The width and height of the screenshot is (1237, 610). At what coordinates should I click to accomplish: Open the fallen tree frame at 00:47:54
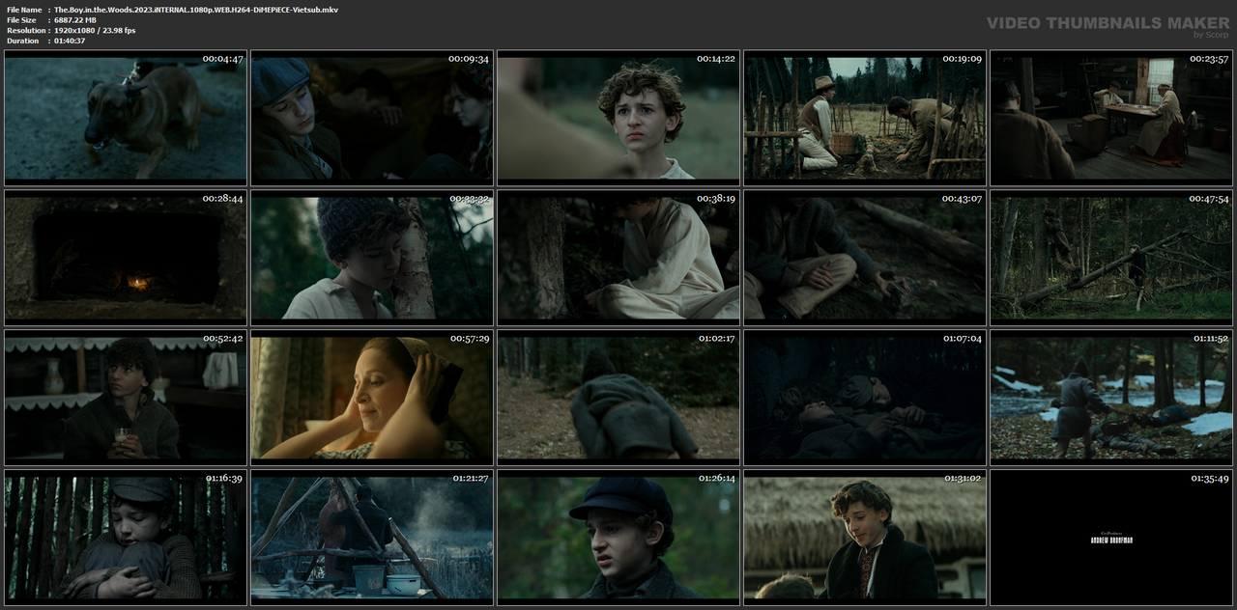click(x=1111, y=258)
